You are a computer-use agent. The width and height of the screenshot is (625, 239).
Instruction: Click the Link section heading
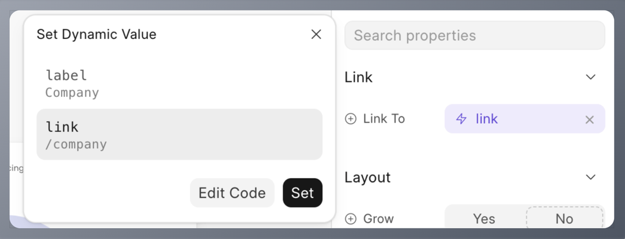tap(358, 77)
